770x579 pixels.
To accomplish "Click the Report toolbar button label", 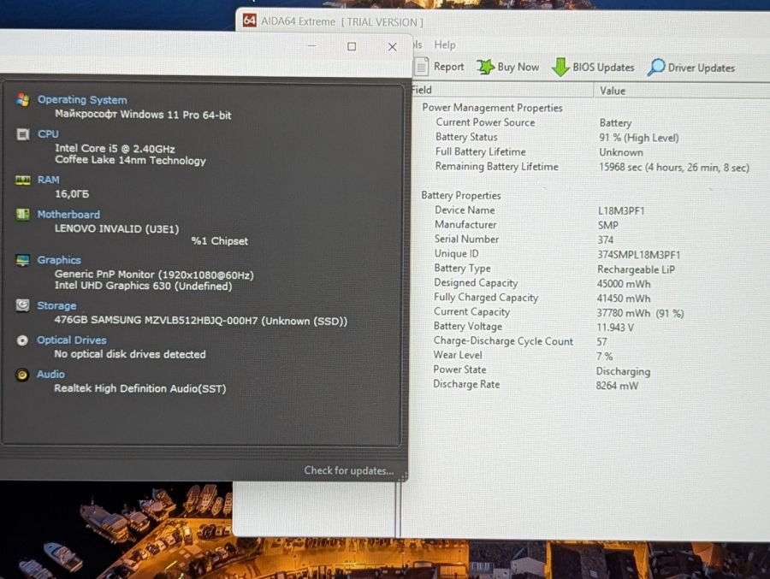I will point(448,67).
